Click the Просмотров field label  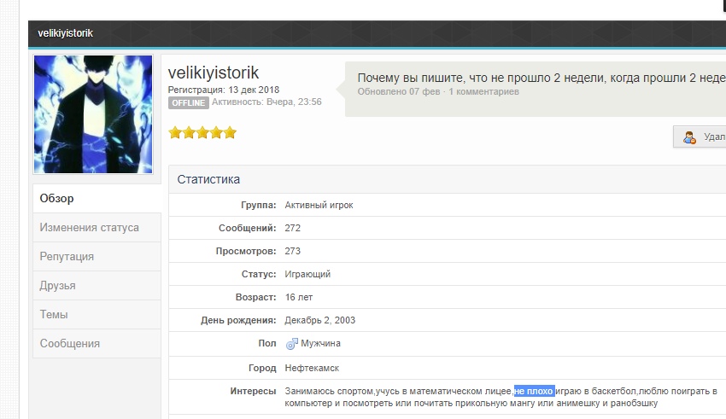tap(246, 251)
